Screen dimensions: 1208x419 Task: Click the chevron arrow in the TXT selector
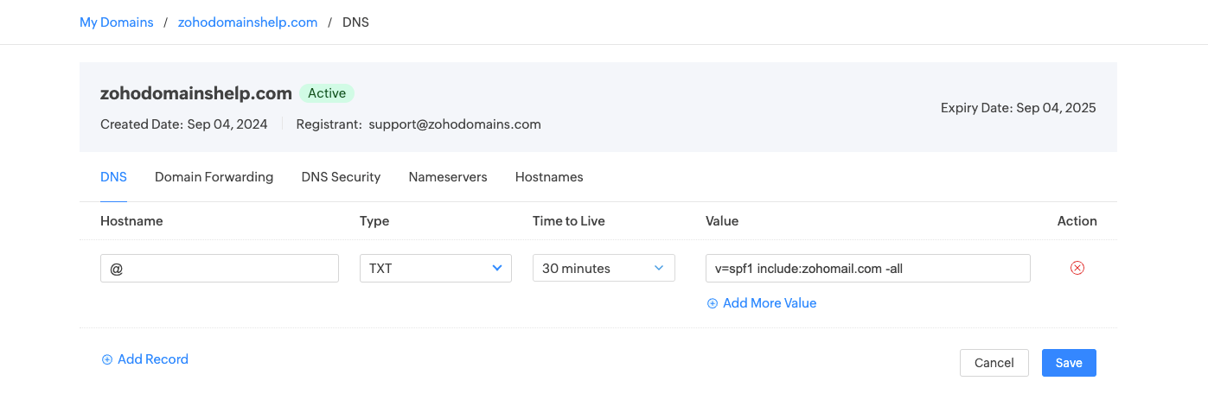[497, 268]
